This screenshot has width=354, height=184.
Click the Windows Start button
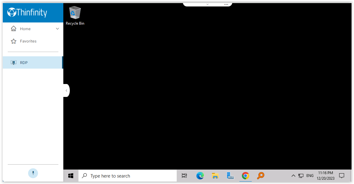(71, 176)
